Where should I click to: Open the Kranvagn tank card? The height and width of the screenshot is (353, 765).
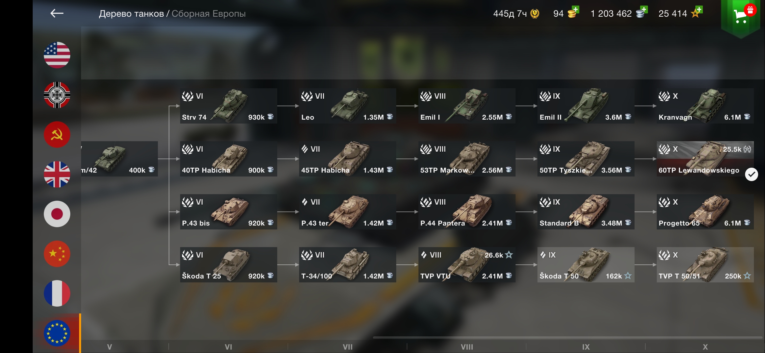click(x=705, y=106)
